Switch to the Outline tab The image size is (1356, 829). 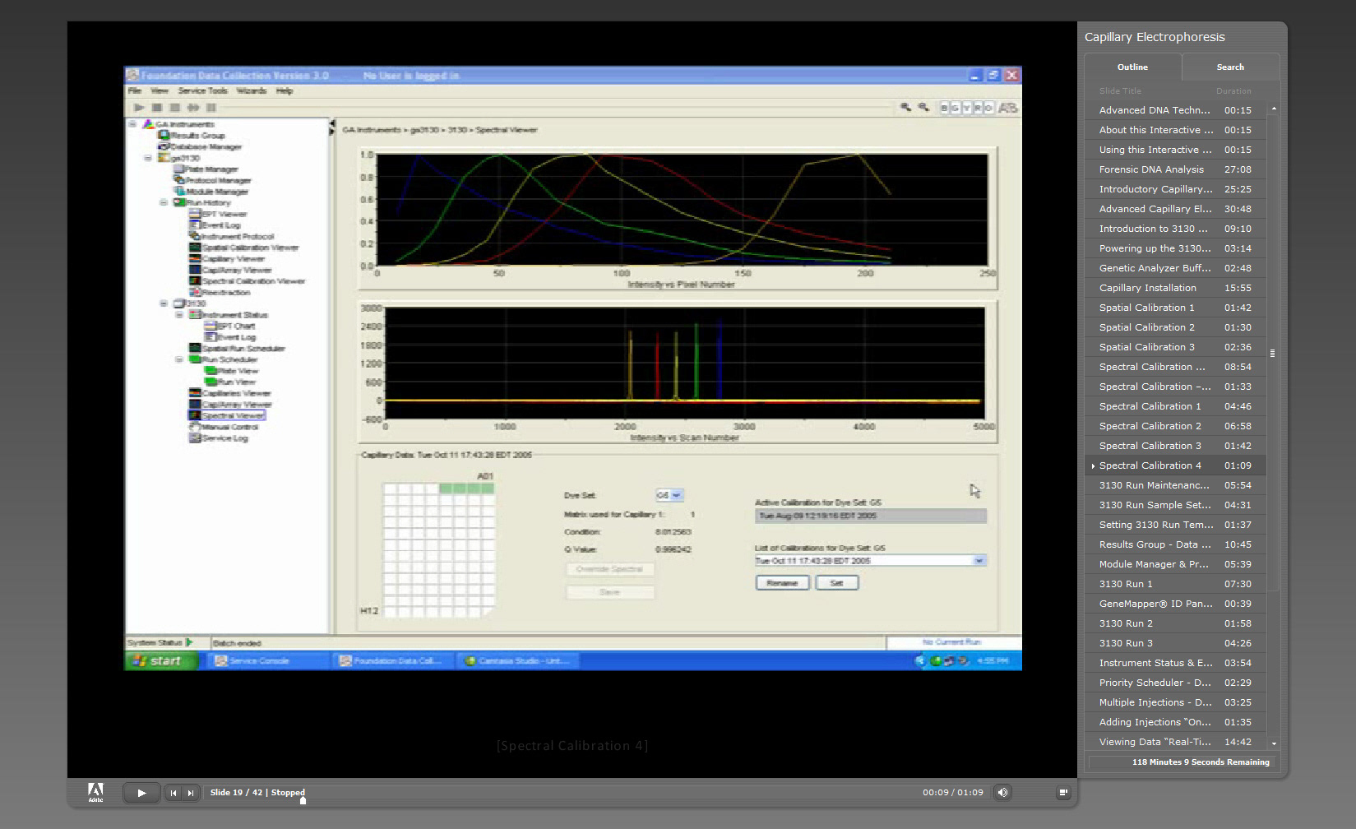(x=1132, y=67)
